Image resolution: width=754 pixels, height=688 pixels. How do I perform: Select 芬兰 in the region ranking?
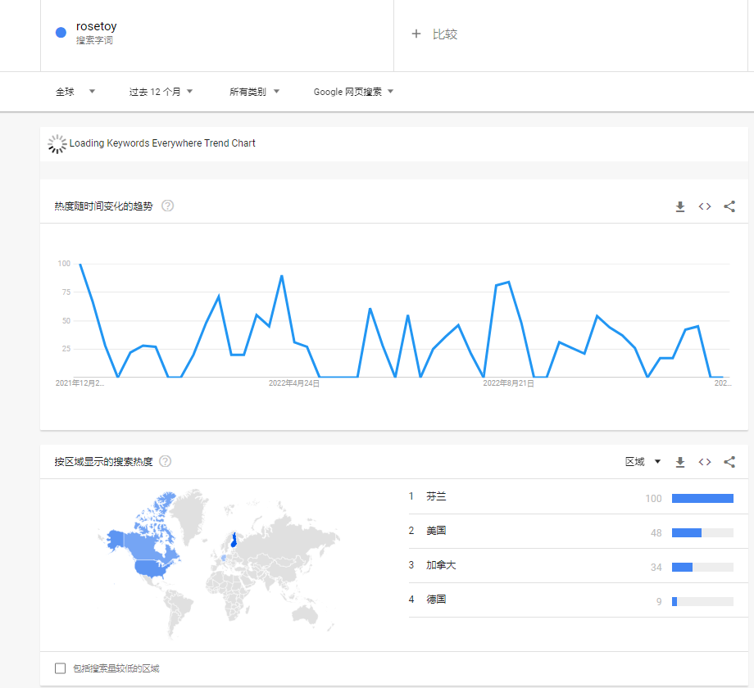click(x=436, y=496)
